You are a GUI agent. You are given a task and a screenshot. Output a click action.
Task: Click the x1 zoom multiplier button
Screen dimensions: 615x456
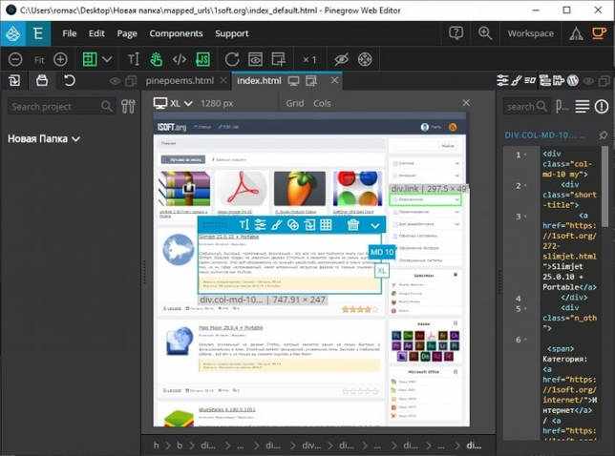click(309, 60)
